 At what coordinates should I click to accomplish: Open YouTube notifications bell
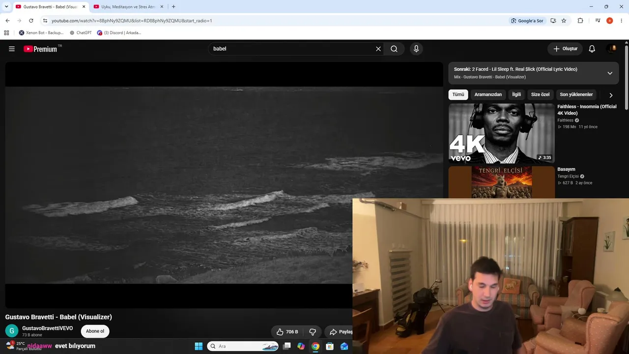tap(592, 49)
